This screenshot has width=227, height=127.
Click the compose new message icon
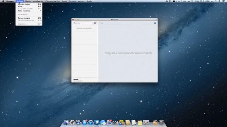[95, 23]
